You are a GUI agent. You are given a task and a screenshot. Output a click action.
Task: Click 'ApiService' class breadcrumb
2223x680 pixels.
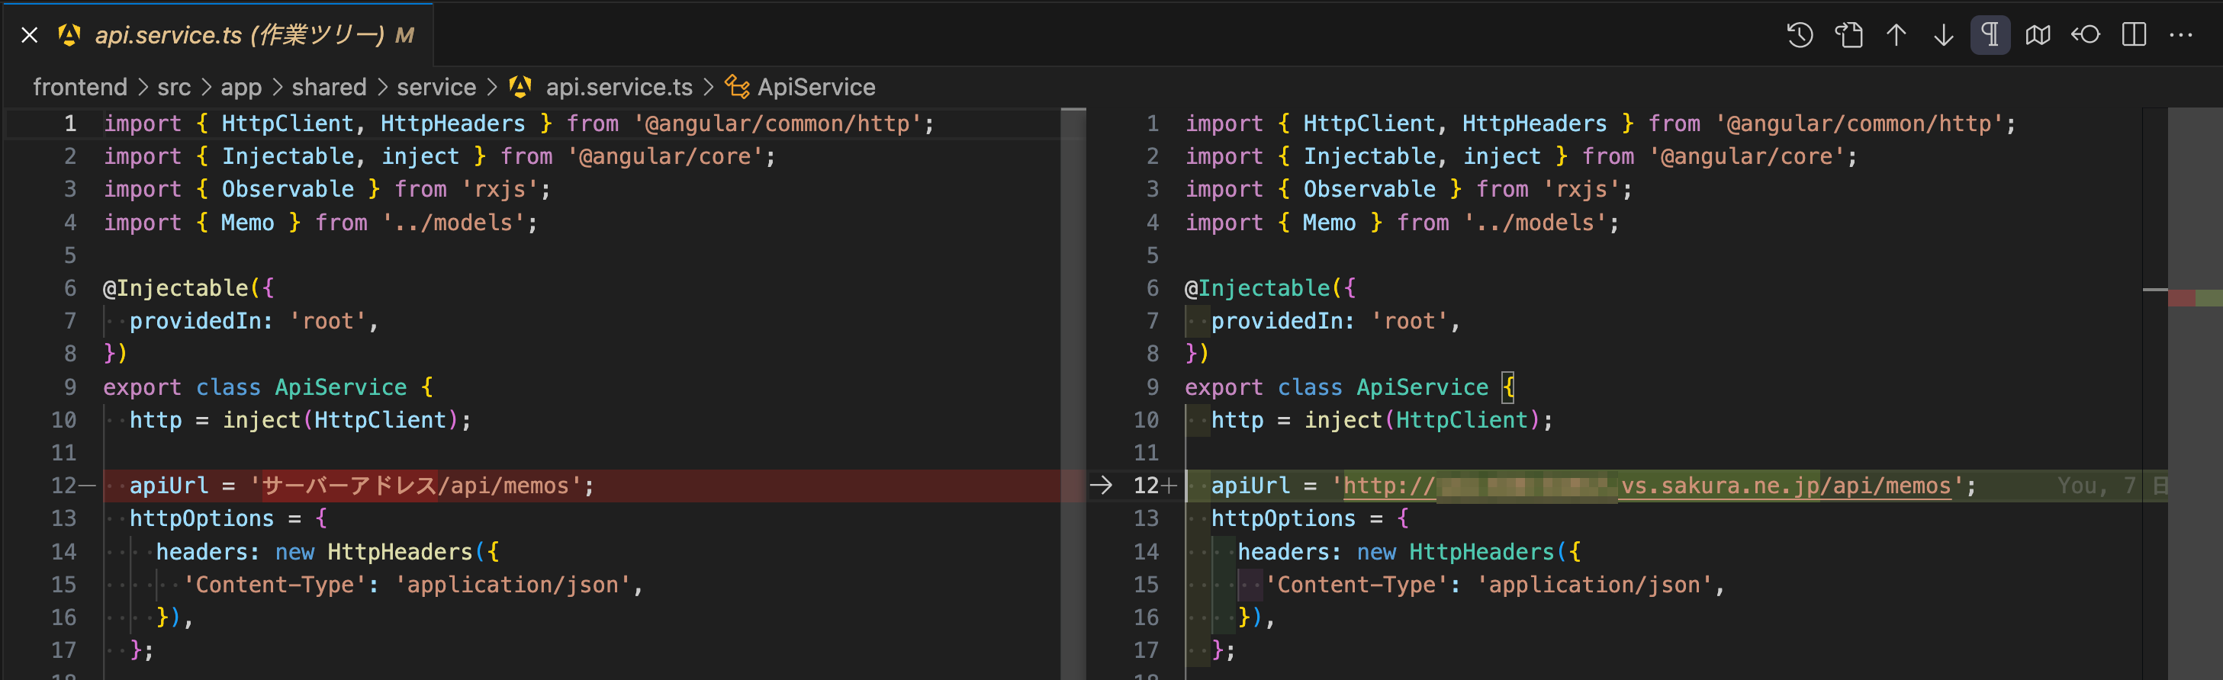[816, 87]
